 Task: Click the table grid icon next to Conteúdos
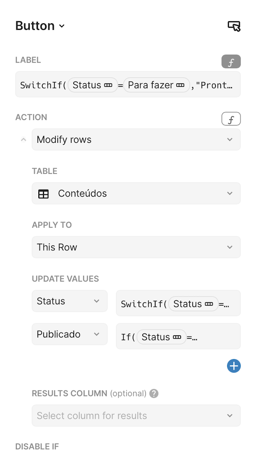point(43,194)
